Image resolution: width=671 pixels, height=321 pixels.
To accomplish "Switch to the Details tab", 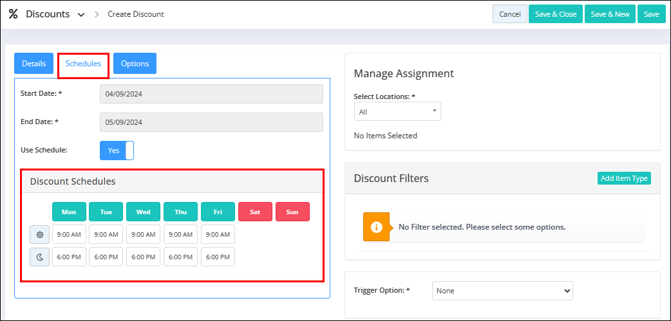I will 33,63.
